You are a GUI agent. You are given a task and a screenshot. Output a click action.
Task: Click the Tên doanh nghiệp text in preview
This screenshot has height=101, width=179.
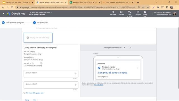pyautogui.click(x=108, y=67)
